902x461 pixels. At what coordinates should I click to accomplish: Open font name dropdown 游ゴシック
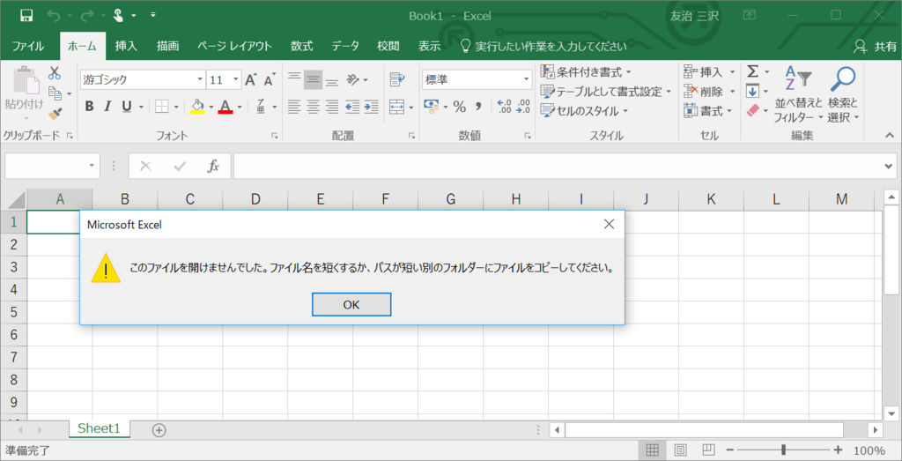pyautogui.click(x=200, y=79)
